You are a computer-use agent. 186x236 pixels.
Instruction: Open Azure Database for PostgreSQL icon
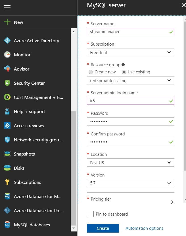pos(7,211)
